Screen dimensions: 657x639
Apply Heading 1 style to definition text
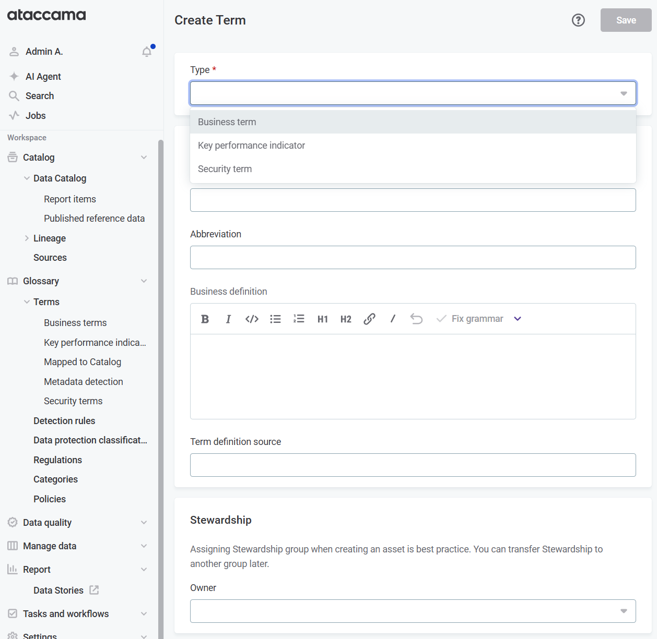click(x=322, y=319)
